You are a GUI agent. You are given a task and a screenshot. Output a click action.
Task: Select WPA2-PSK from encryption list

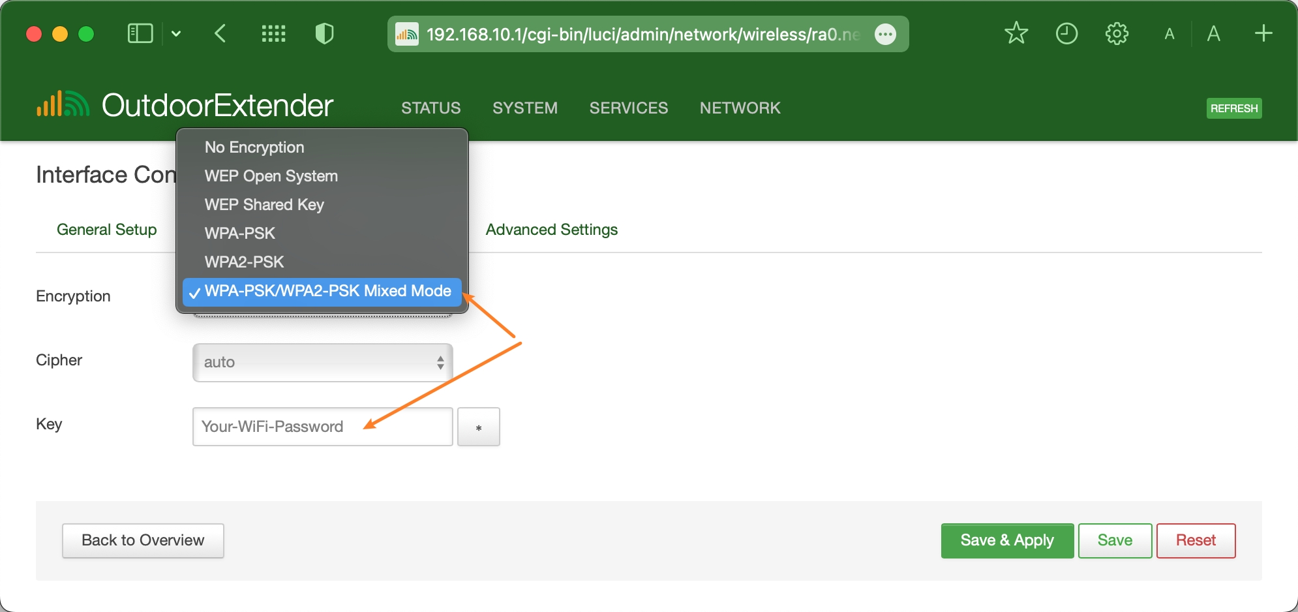pyautogui.click(x=245, y=262)
